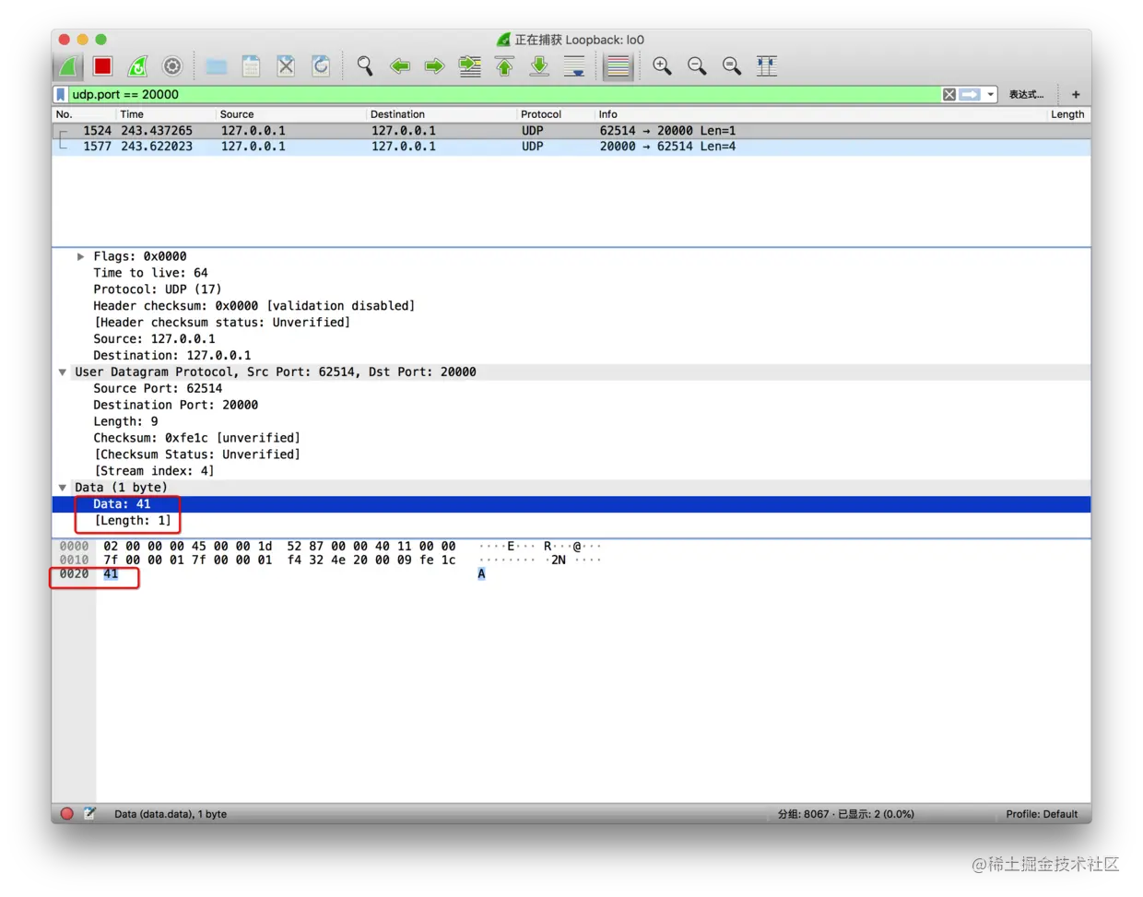Open the filter history dropdown arrow
1143x897 pixels.
pyautogui.click(x=991, y=94)
